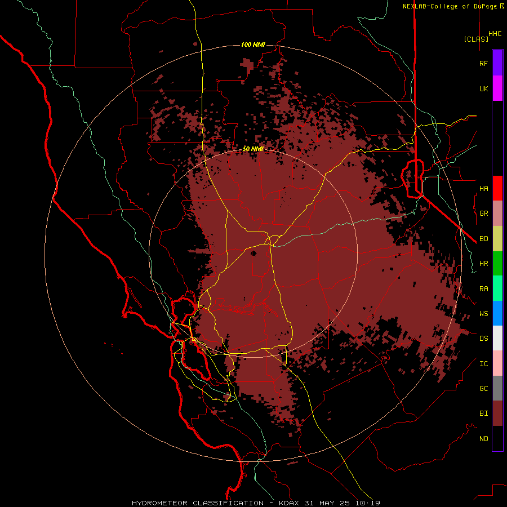
Task: Click the ND black legend swatch
Action: click(x=497, y=438)
